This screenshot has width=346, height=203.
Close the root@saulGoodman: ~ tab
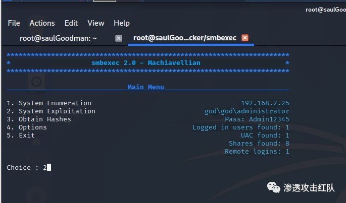119,38
